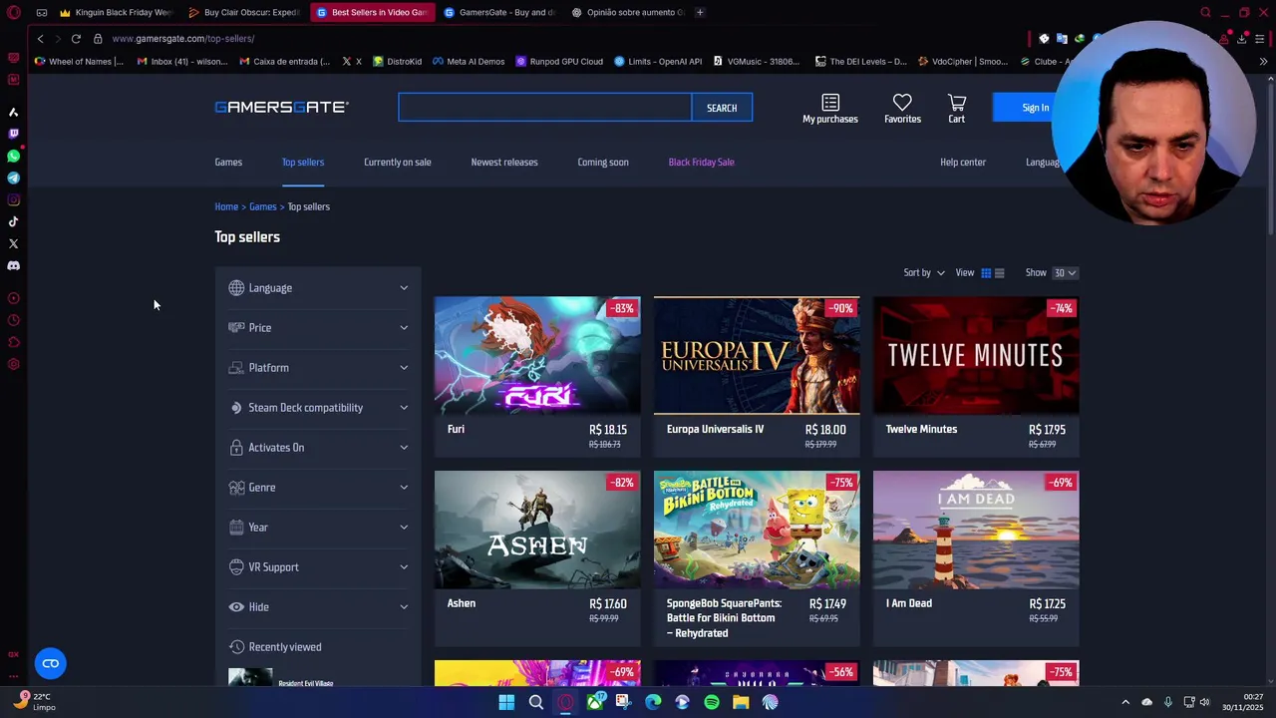This screenshot has width=1276, height=718.
Task: Open Spotify from the taskbar
Action: (711, 702)
